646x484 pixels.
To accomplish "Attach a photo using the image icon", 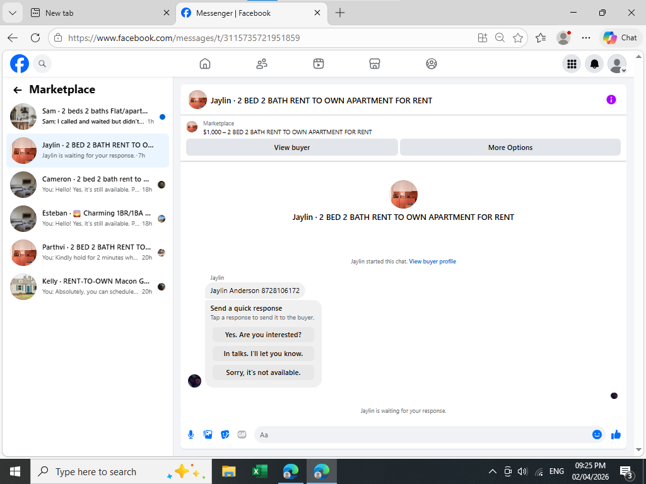I will click(208, 435).
